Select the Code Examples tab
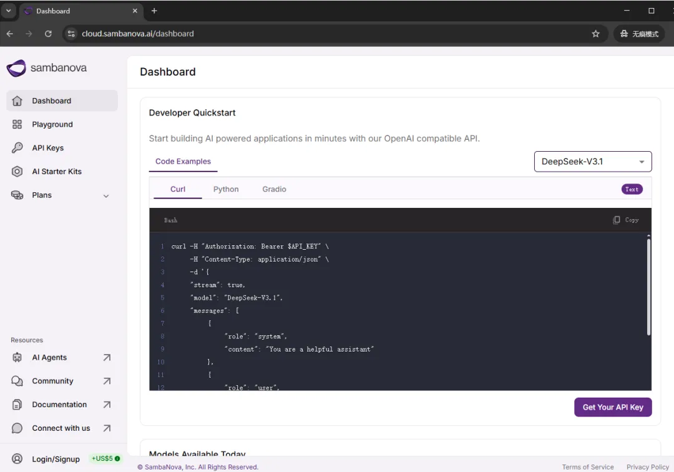The width and height of the screenshot is (674, 472). pos(183,162)
